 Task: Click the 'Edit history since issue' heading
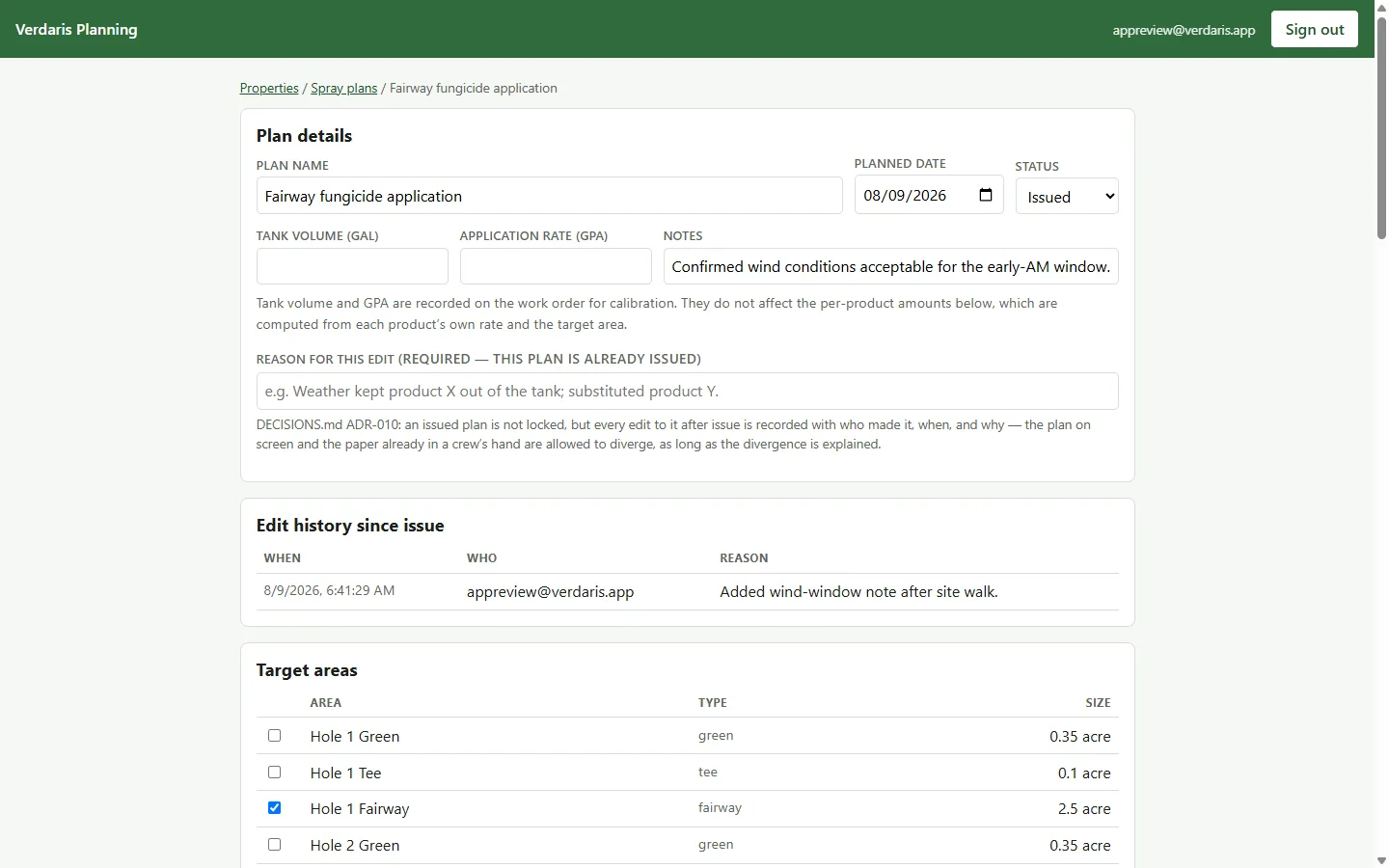pos(350,525)
